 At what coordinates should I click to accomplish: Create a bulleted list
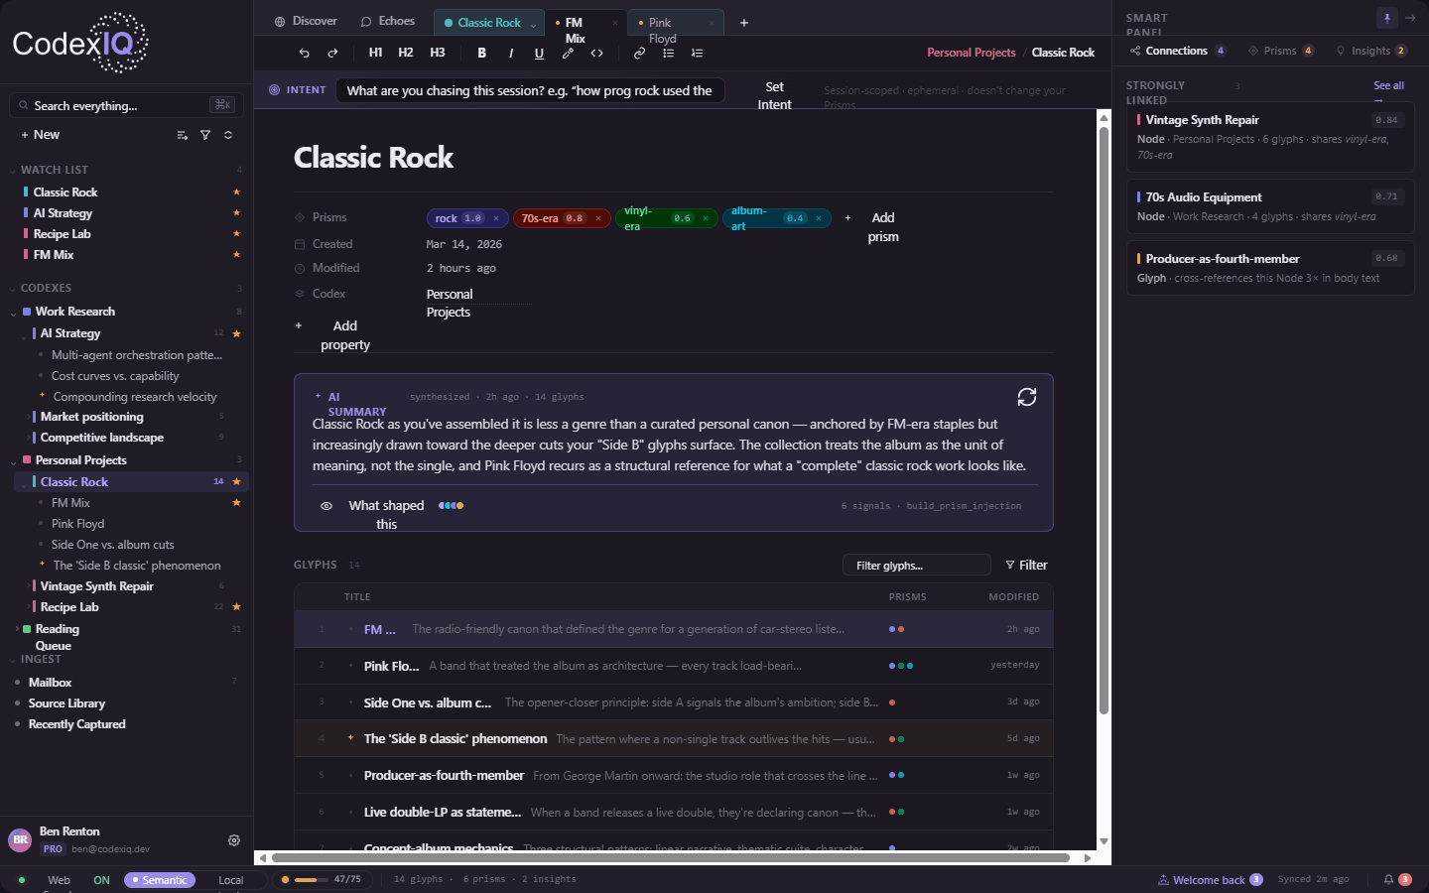point(668,53)
